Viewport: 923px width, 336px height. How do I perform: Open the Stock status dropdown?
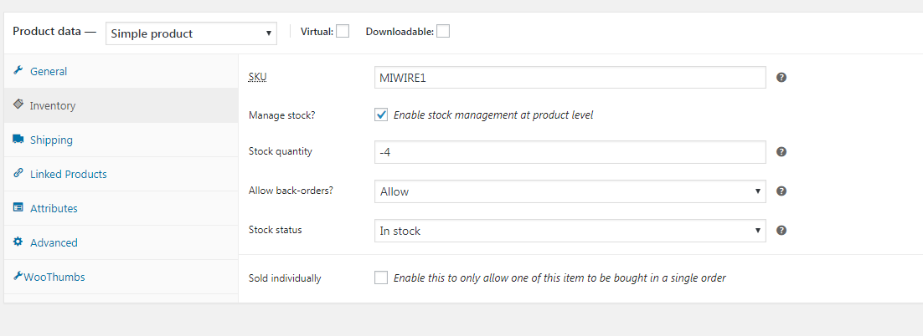570,231
